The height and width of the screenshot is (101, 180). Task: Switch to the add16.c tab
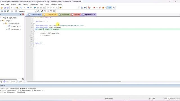coord(76,15)
